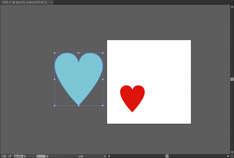Viewport: 234px width, 158px height.
Task: Click horizontal scrollbar right arrow
Action: 228,156
